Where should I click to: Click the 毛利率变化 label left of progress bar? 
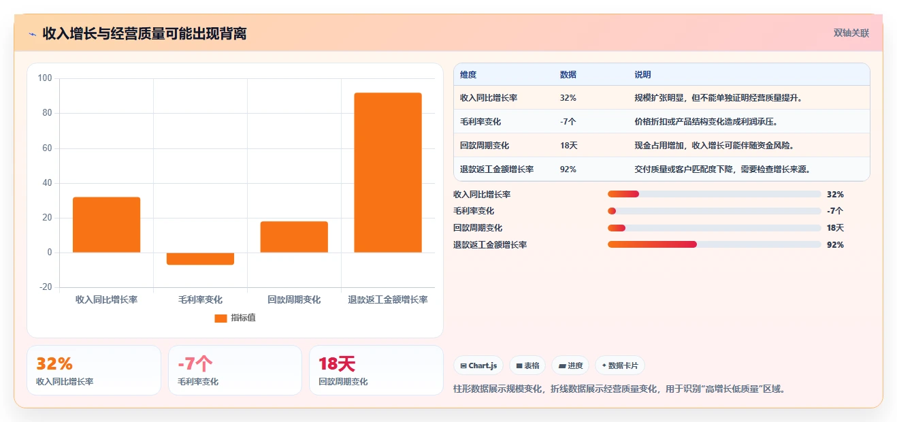[474, 211]
